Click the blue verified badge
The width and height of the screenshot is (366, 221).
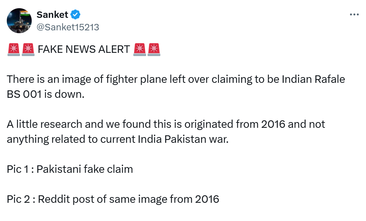[x=75, y=15]
